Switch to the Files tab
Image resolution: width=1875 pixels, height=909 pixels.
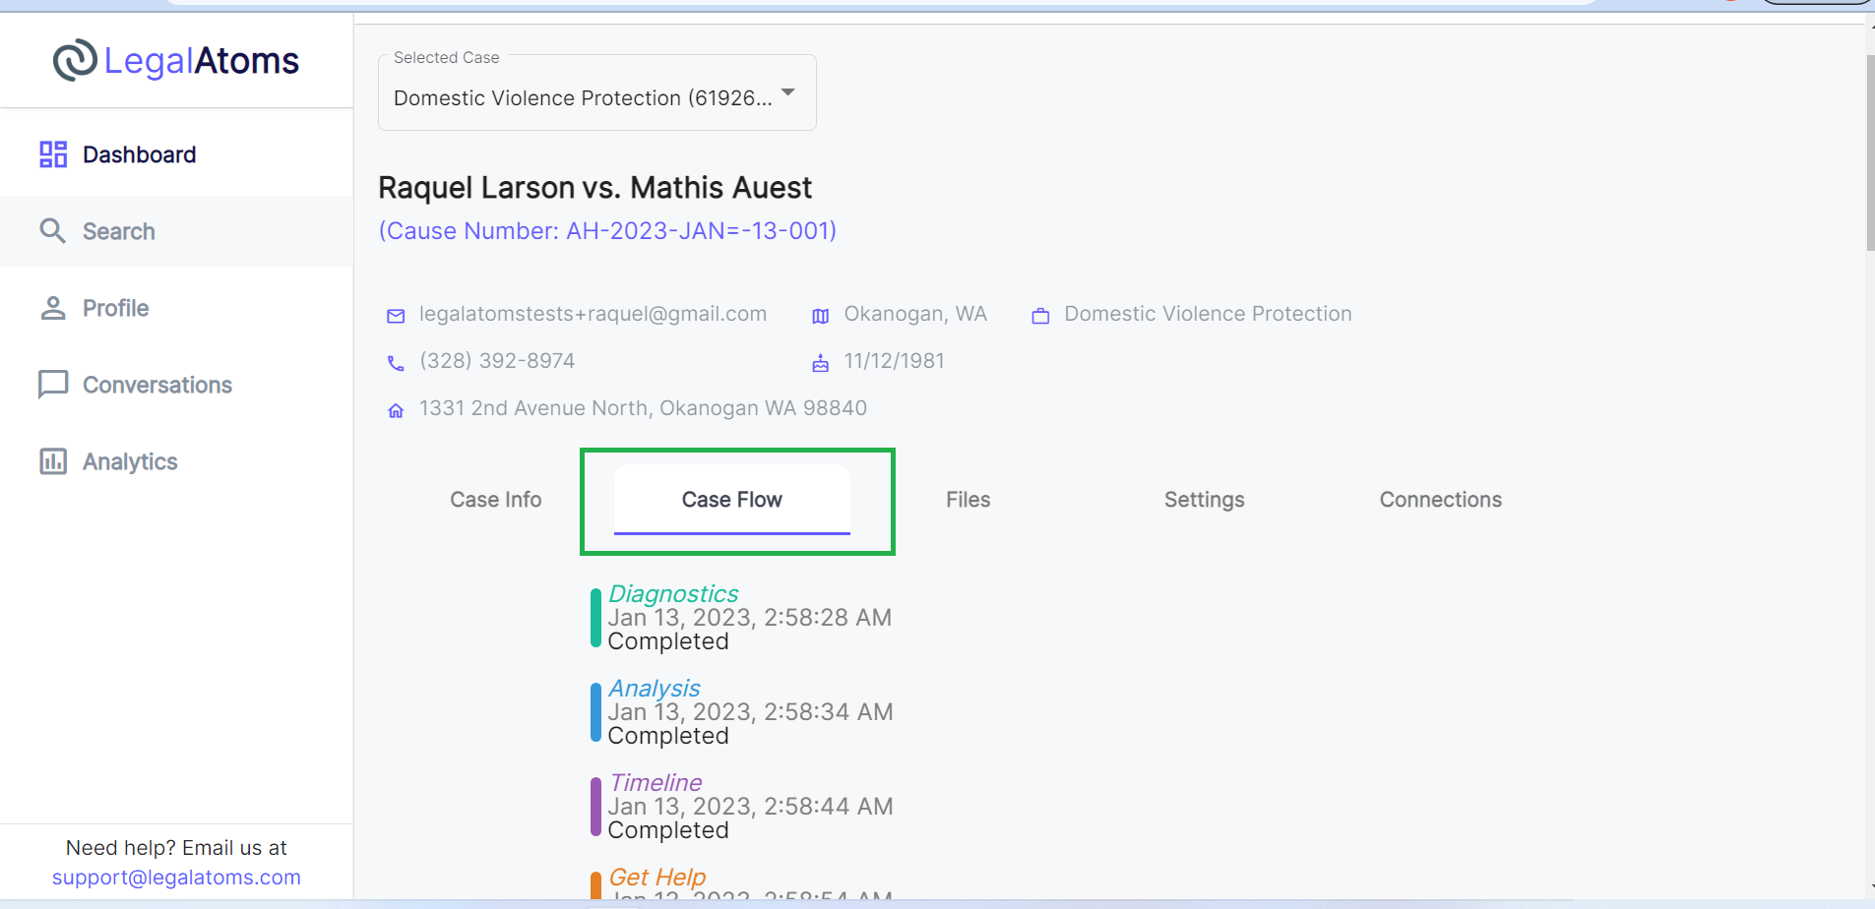tap(969, 500)
